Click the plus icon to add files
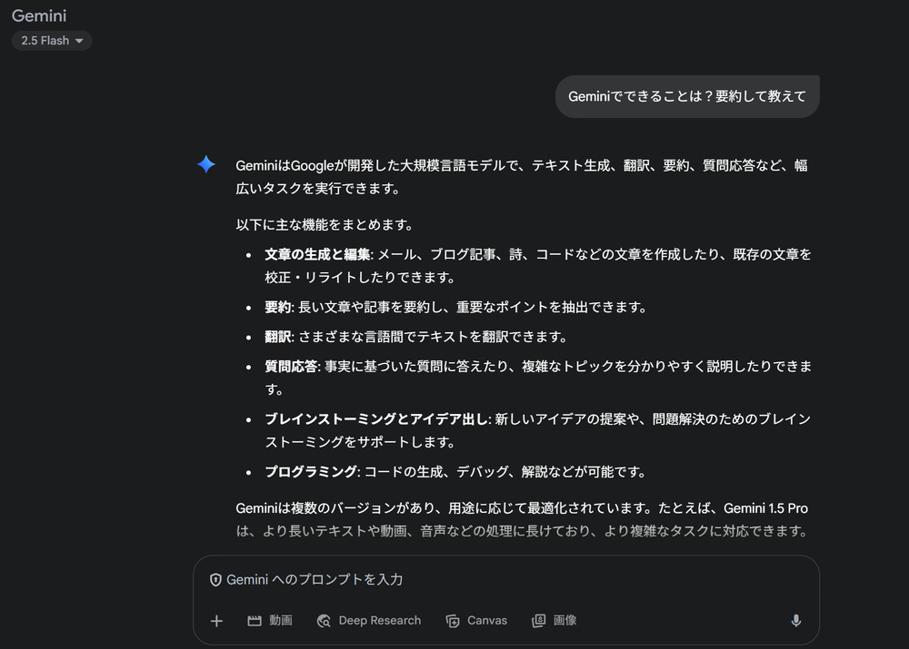Image resolution: width=909 pixels, height=649 pixels. [216, 621]
